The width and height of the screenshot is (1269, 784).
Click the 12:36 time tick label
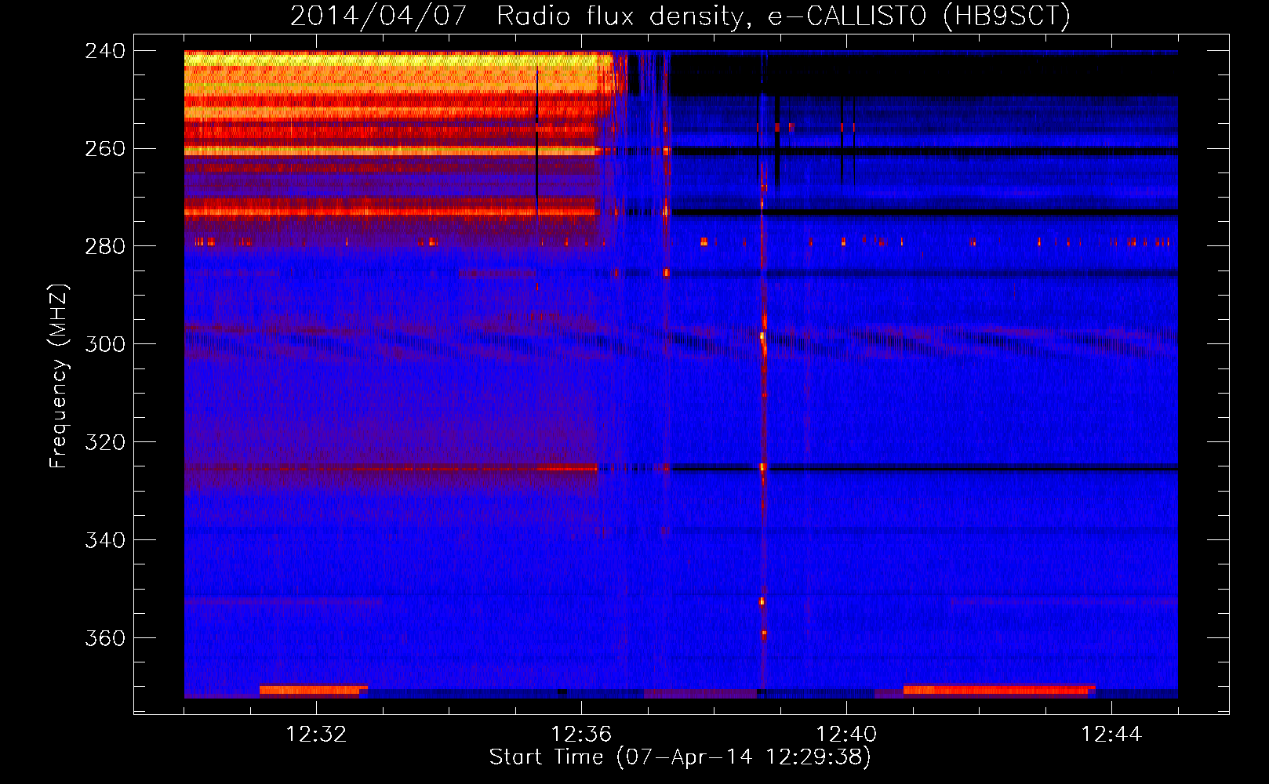click(x=581, y=735)
